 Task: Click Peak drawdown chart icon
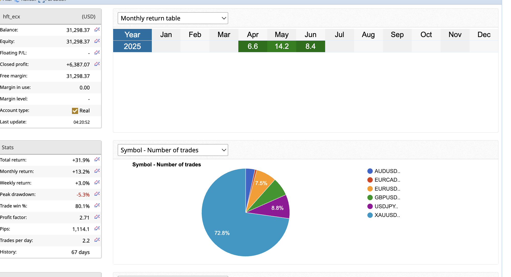[x=97, y=194]
